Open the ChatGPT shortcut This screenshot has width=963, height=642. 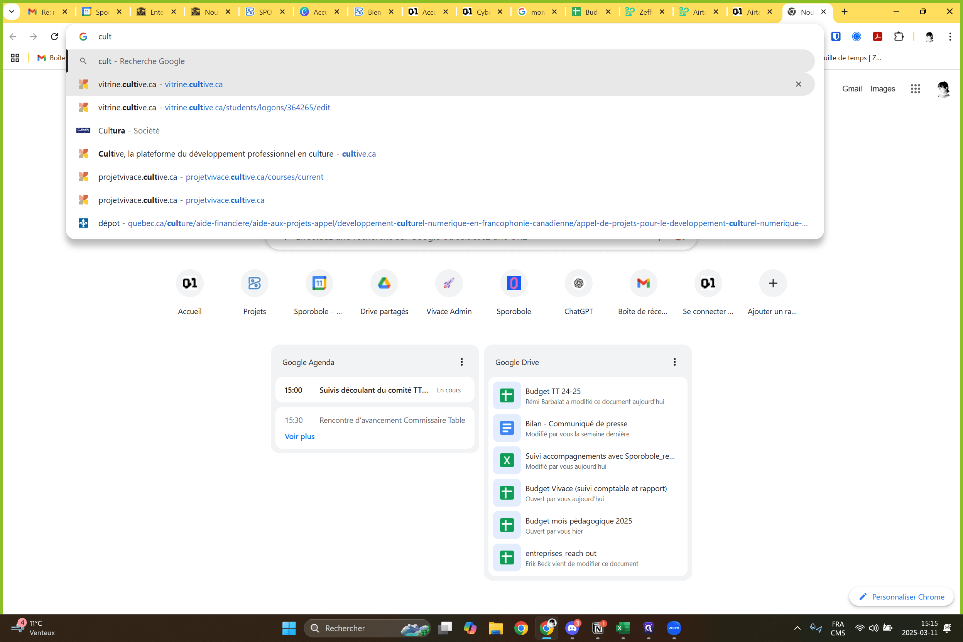[578, 292]
